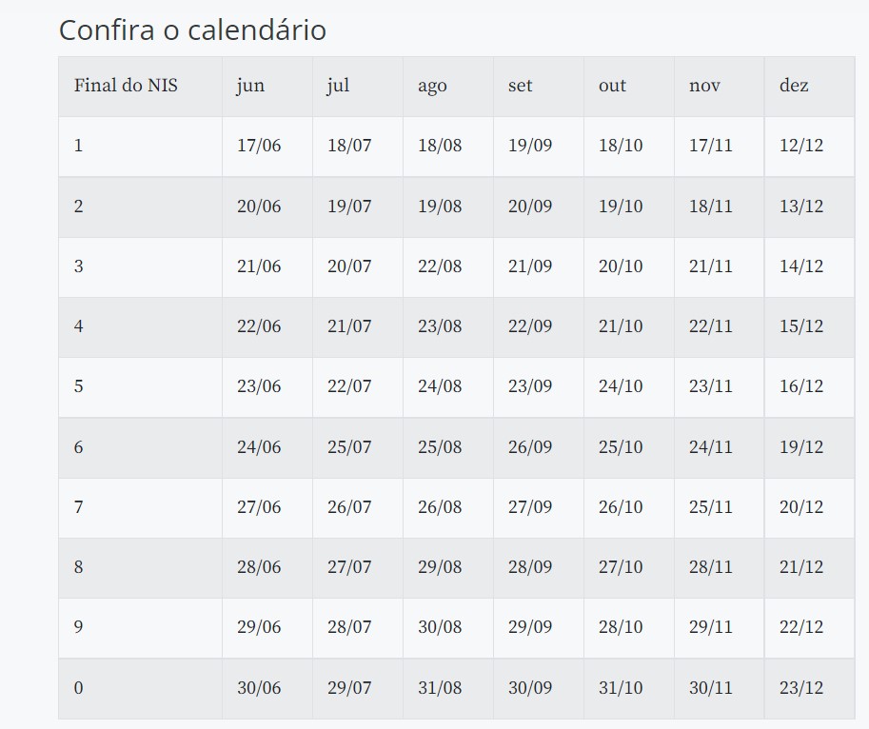Click the 28/06 date cell
Image resolution: width=869 pixels, height=729 pixels.
(259, 567)
